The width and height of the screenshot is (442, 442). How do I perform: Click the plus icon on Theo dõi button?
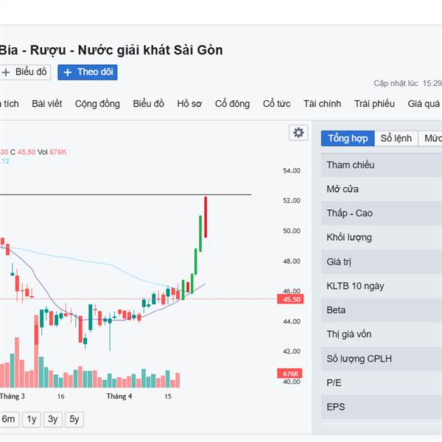[x=68, y=72]
